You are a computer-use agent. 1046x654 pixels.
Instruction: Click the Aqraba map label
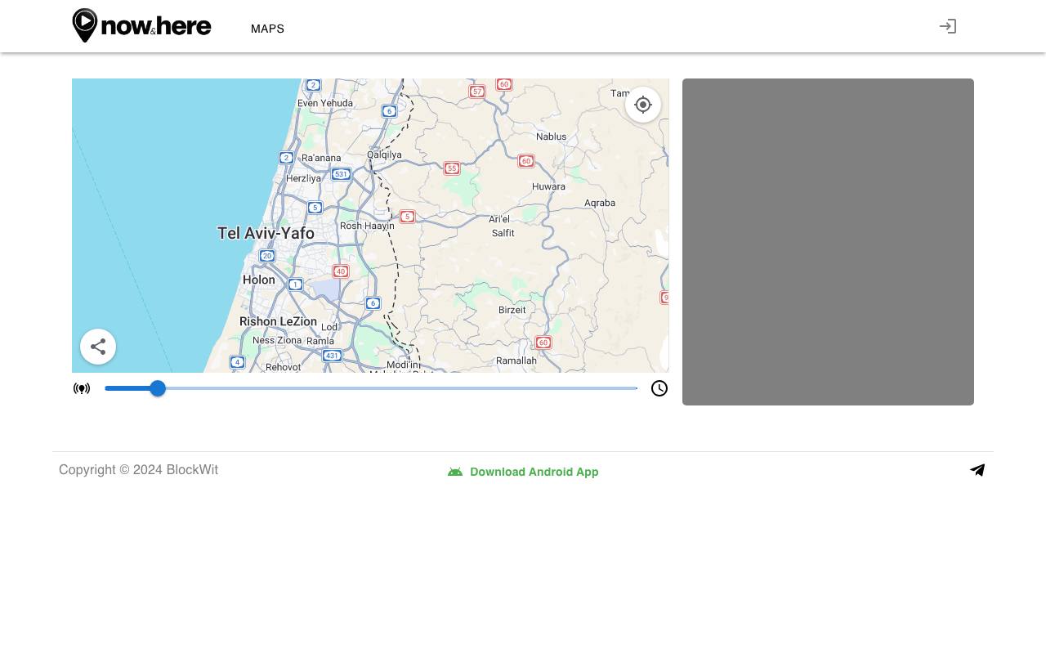[600, 203]
